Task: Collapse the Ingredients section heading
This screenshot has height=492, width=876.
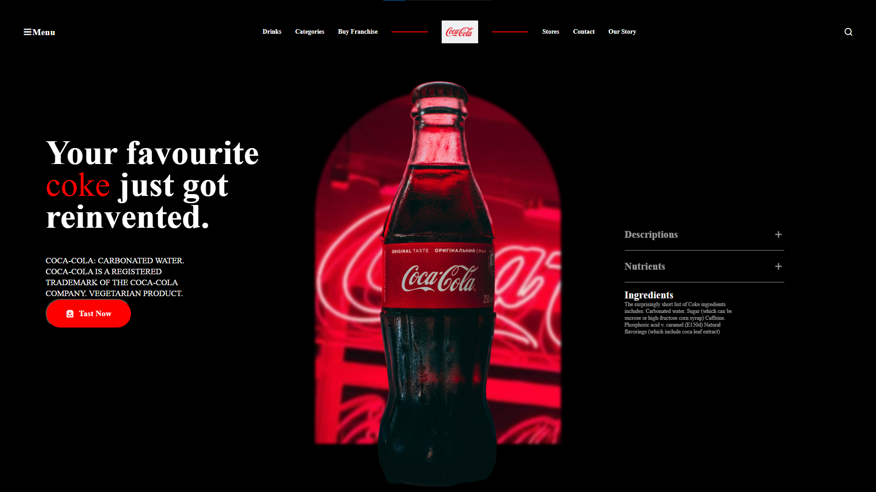Action: pos(648,295)
